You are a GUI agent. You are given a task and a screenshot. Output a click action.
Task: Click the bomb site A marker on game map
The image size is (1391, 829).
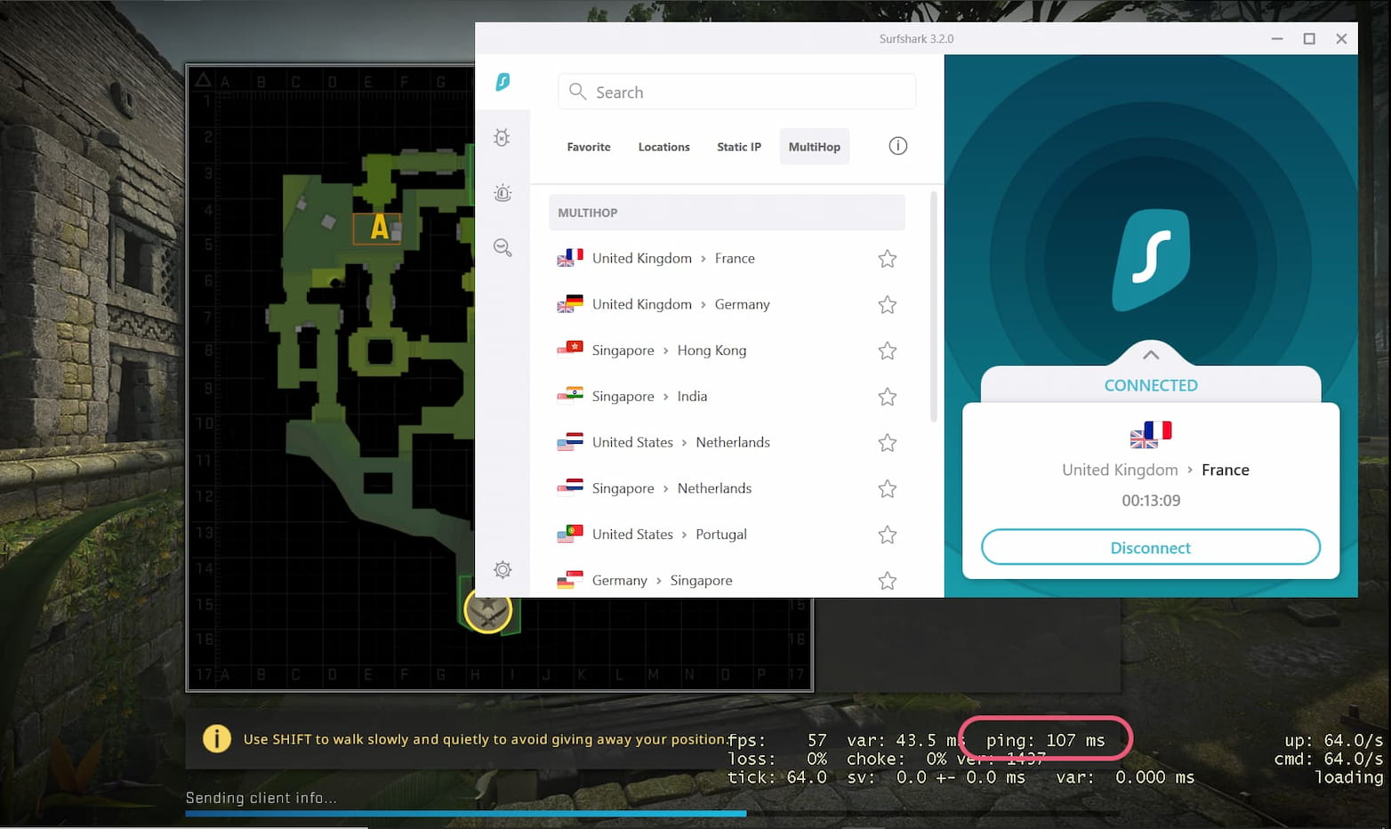[x=379, y=229]
